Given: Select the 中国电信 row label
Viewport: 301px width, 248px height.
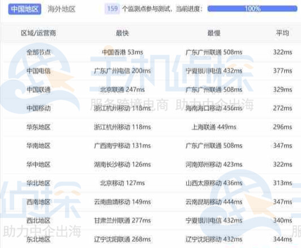Looking at the screenshot, I should 38,71.
